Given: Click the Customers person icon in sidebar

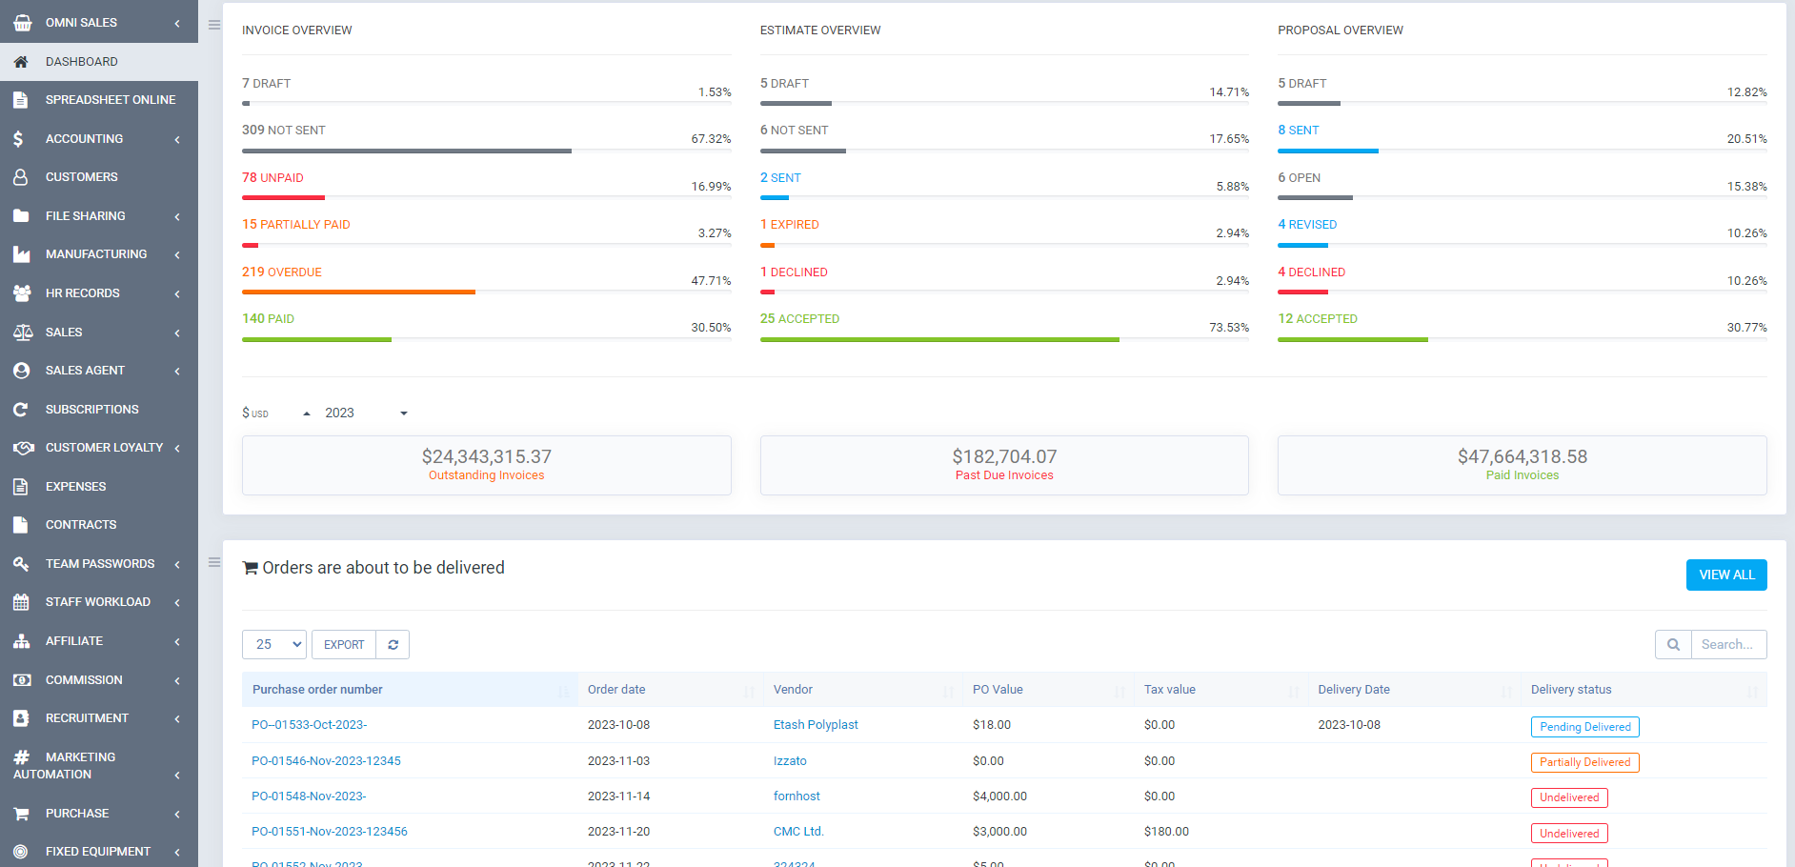Looking at the screenshot, I should (x=21, y=177).
